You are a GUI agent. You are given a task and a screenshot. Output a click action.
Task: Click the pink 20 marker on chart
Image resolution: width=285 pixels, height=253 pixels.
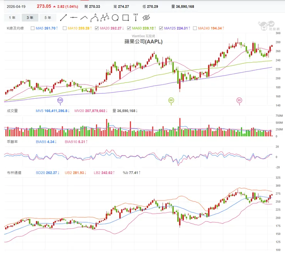pyautogui.click(x=239, y=100)
